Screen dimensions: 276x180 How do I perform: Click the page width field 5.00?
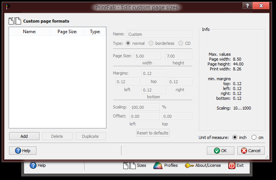point(147,56)
